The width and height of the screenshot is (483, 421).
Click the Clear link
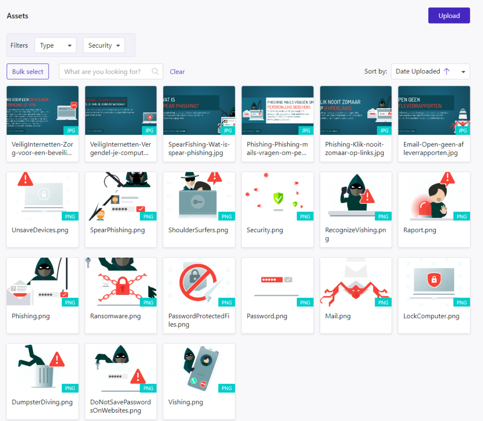[x=177, y=72]
